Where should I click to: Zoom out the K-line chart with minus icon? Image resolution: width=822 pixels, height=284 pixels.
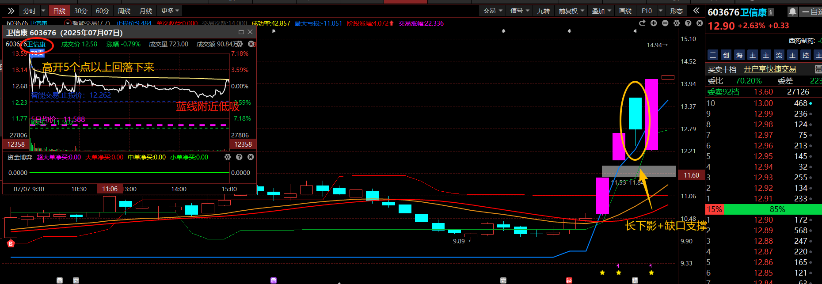pyautogui.click(x=665, y=23)
